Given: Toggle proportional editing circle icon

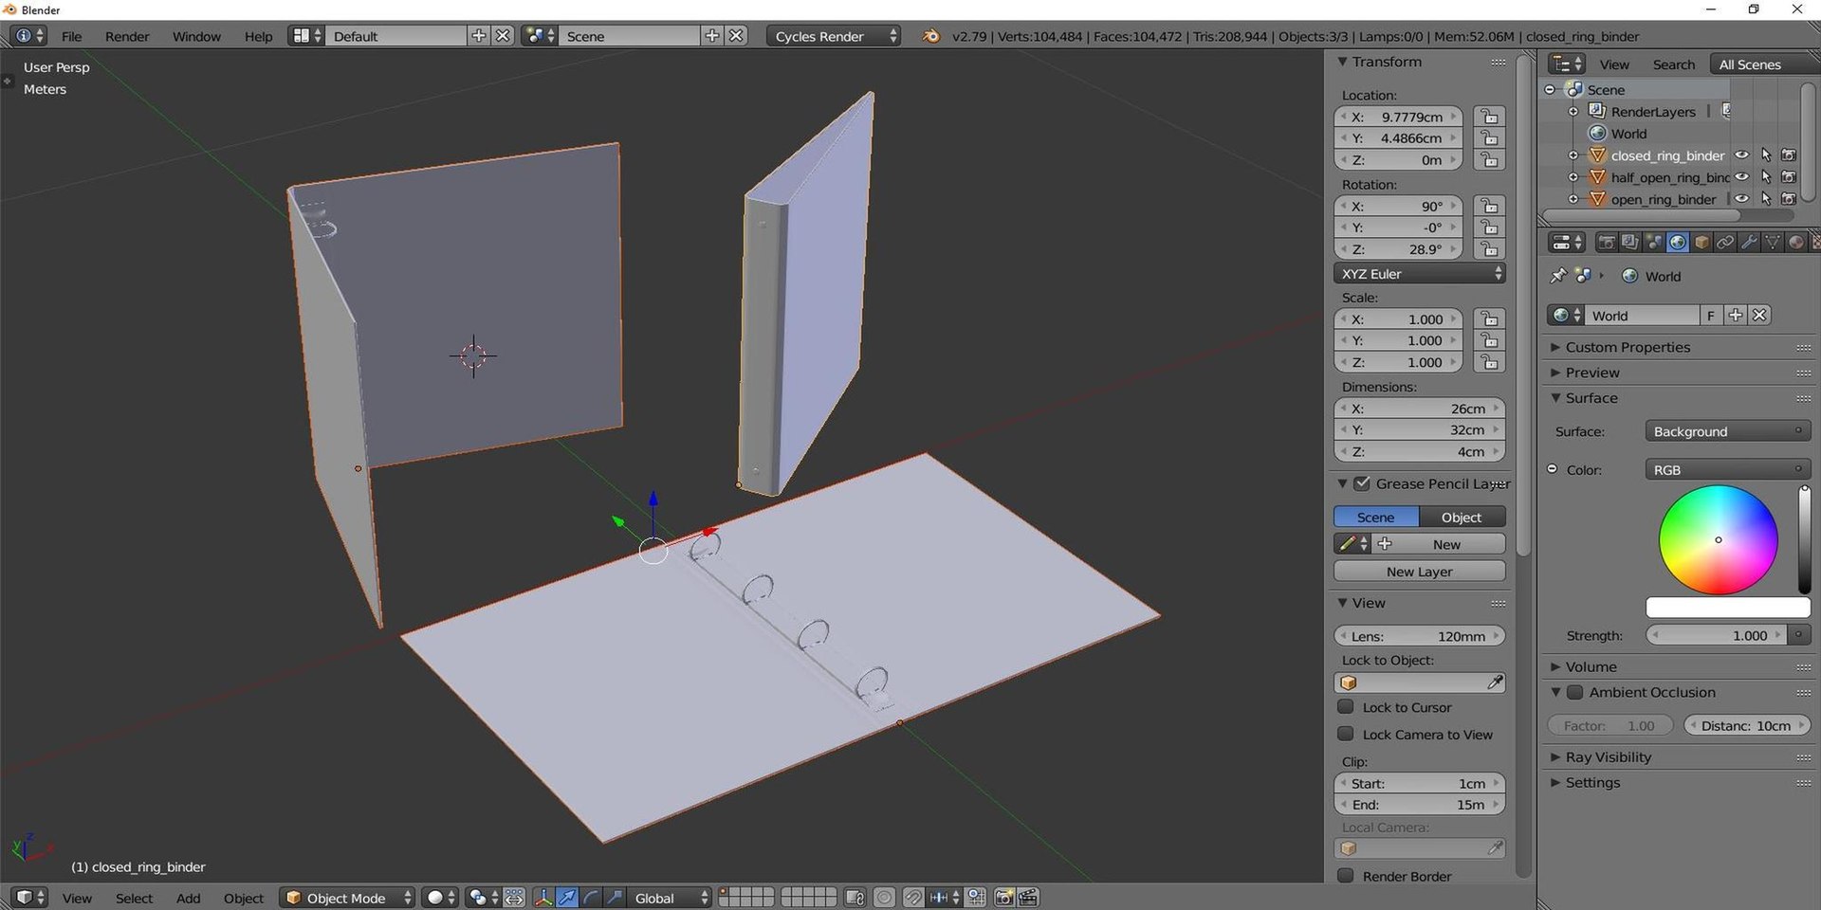Looking at the screenshot, I should [x=884, y=898].
